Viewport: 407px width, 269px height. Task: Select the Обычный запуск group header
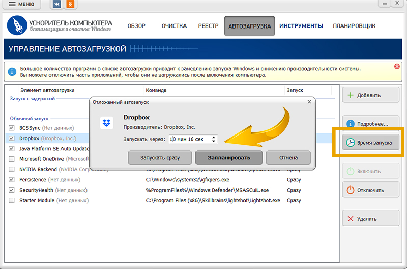30,119
